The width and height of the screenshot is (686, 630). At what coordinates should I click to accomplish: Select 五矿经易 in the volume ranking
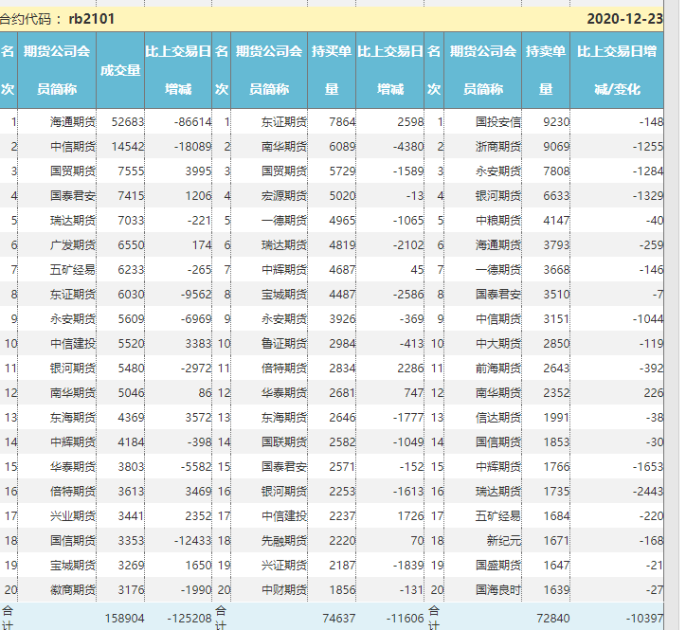(73, 269)
